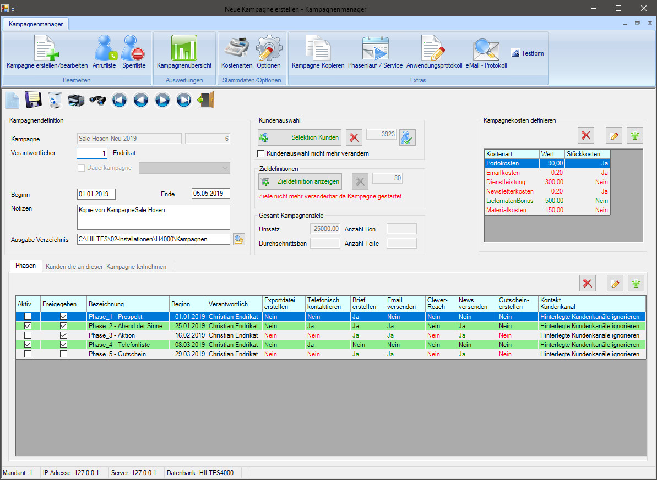Enable Kundenauswahl nicht mehr verändern checkbox
657x480 pixels.
click(x=262, y=153)
